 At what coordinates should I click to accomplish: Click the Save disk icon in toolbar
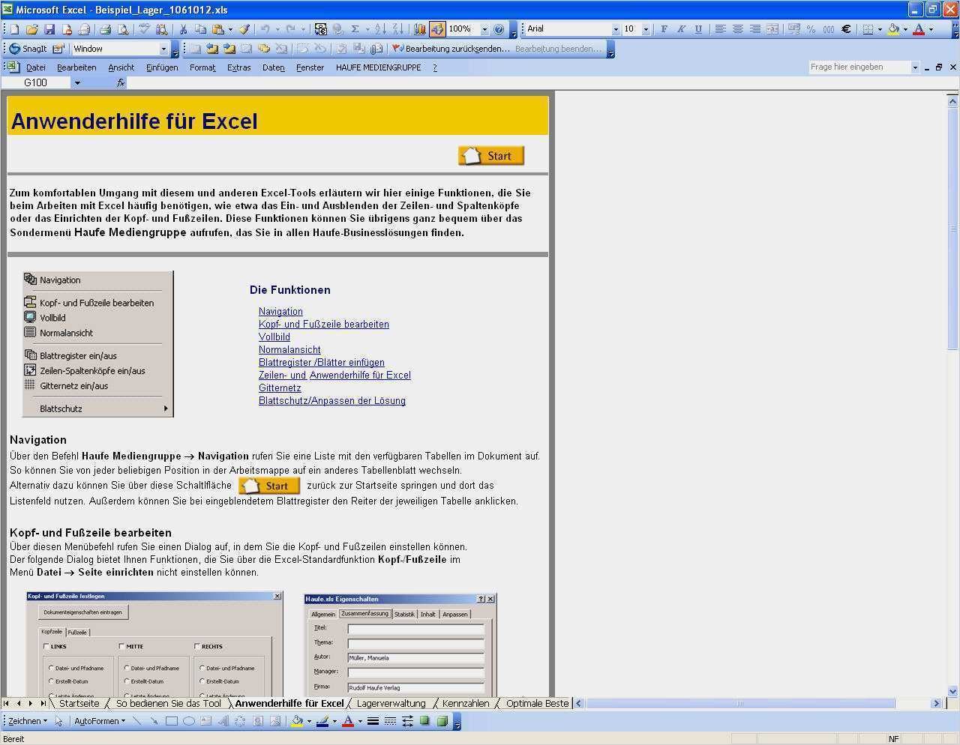pos(49,29)
